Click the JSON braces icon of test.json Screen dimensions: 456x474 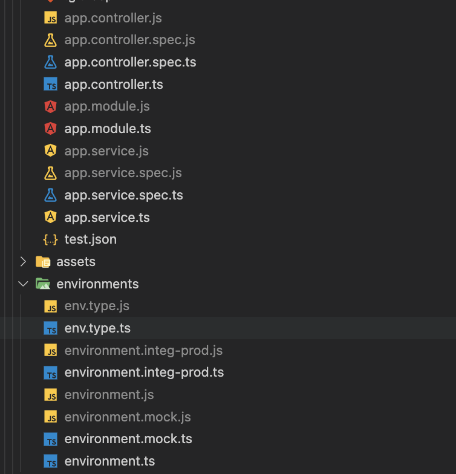(x=51, y=239)
